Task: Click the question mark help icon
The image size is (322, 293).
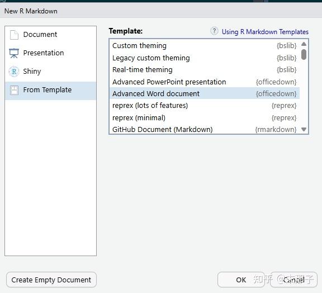Action: tap(214, 31)
